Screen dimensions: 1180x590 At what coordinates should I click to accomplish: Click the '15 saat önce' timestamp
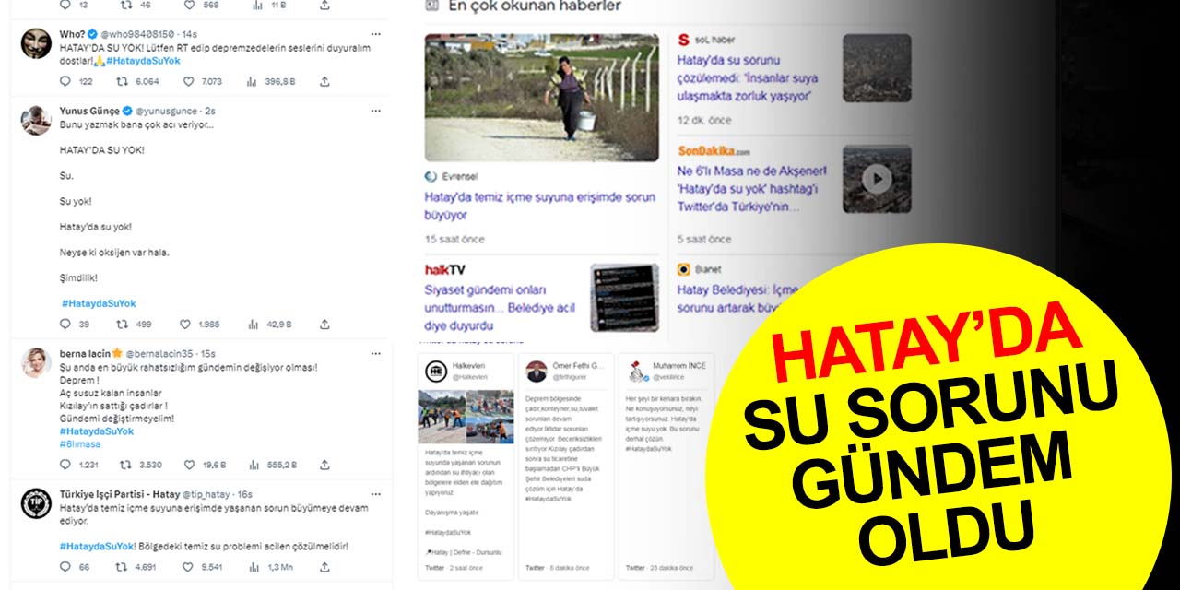(x=454, y=240)
